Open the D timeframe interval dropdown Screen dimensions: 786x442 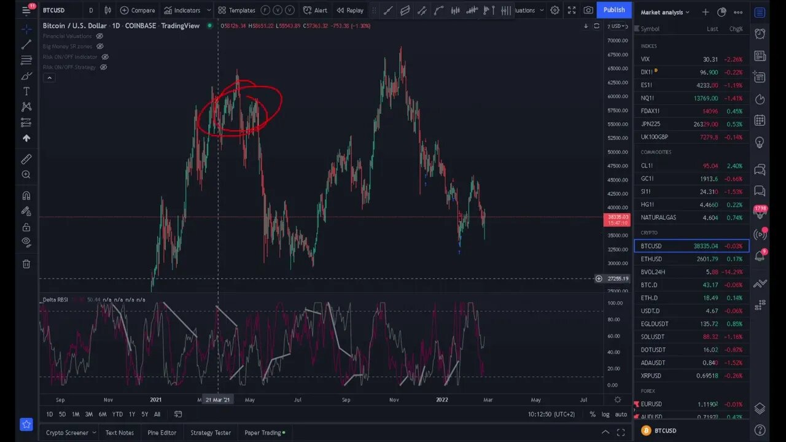91,10
